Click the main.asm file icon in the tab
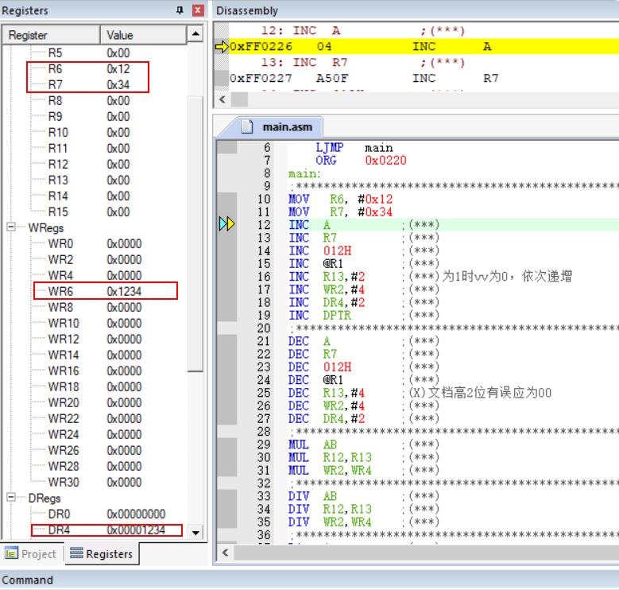Viewport: 619px width, 590px height. tap(247, 126)
